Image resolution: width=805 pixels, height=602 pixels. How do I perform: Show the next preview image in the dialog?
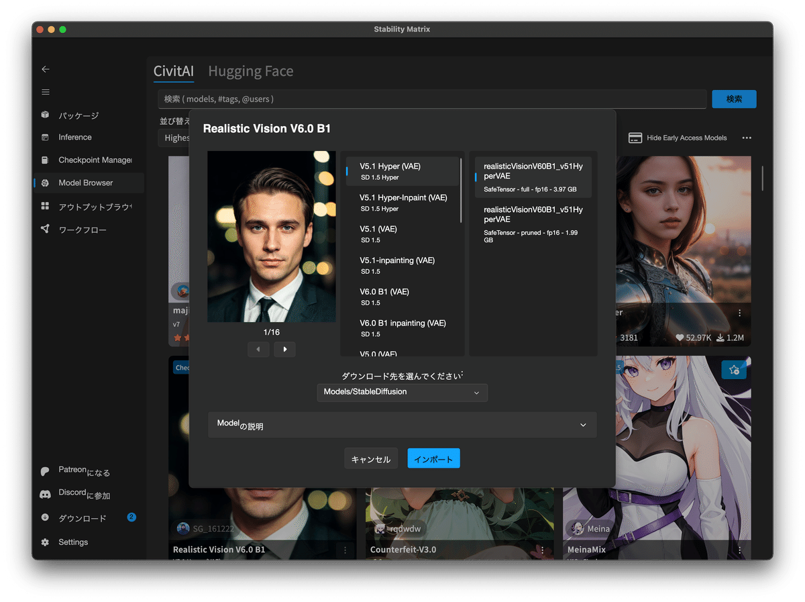point(284,349)
